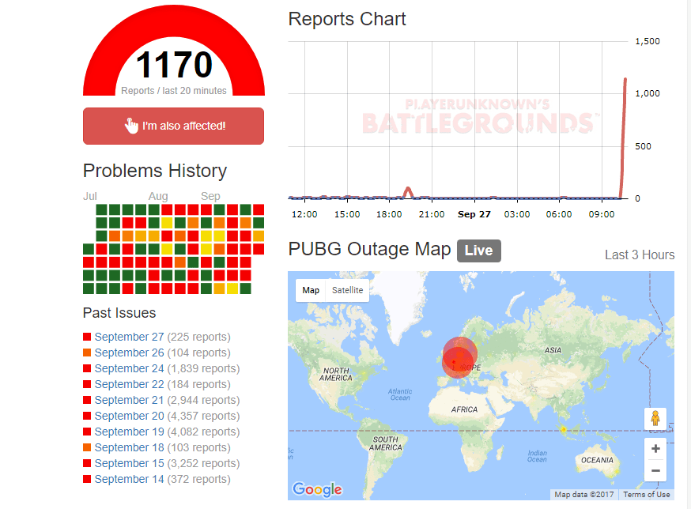691x509 pixels.
Task: Open the September 14 past issue
Action: pyautogui.click(x=129, y=479)
